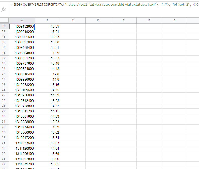Viewport: 199px width, 169px height.
Task: Click cell containing 1310515200
Action: point(22,111)
